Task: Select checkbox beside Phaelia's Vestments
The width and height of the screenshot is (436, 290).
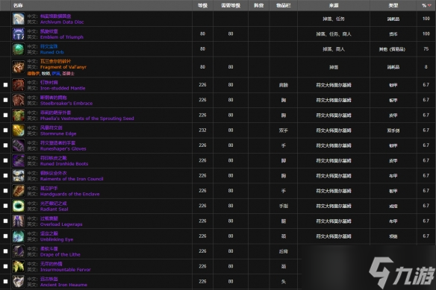Action: [5, 115]
